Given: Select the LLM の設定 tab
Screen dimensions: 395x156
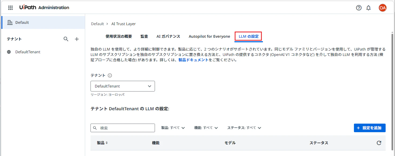Looking at the screenshot, I should click(x=249, y=36).
